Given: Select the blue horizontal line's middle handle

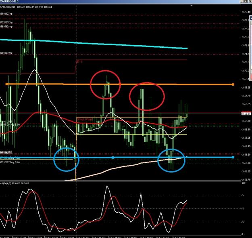Looking at the screenshot, I should coord(113,157).
